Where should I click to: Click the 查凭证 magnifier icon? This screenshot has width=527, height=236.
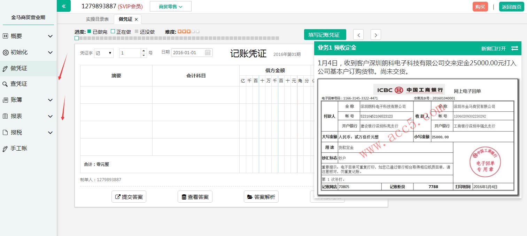[6, 84]
